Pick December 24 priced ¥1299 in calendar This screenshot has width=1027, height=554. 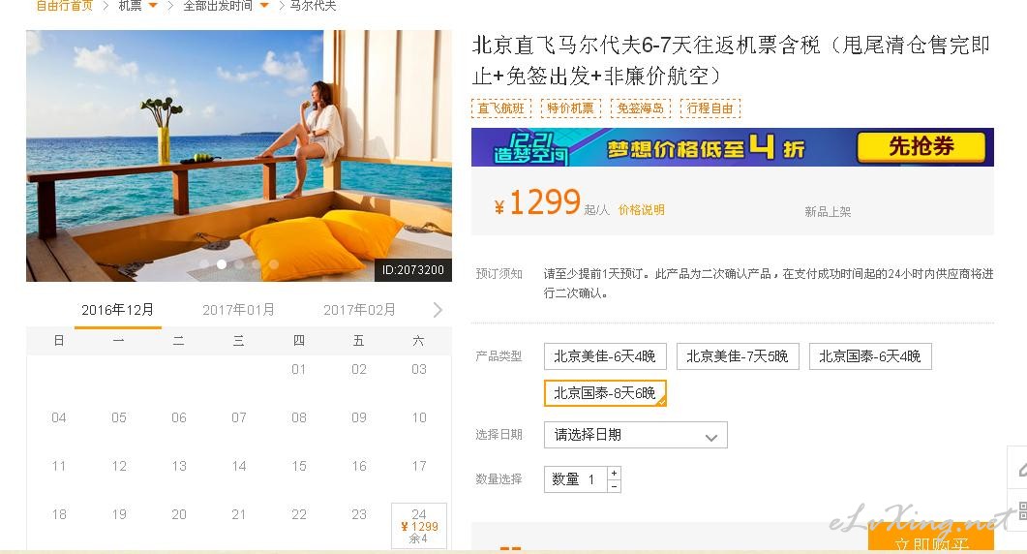tap(419, 526)
